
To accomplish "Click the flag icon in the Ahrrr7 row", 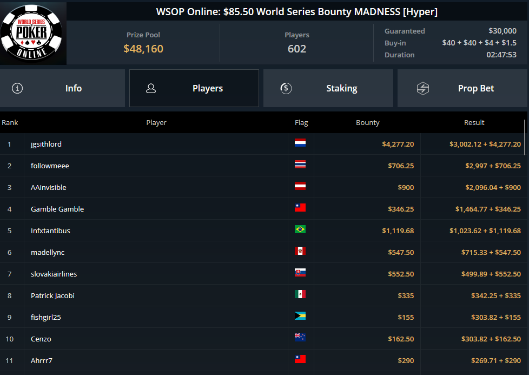I will [x=300, y=359].
